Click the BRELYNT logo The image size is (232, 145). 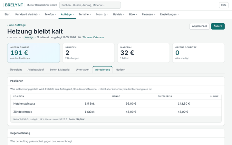click(14, 5)
